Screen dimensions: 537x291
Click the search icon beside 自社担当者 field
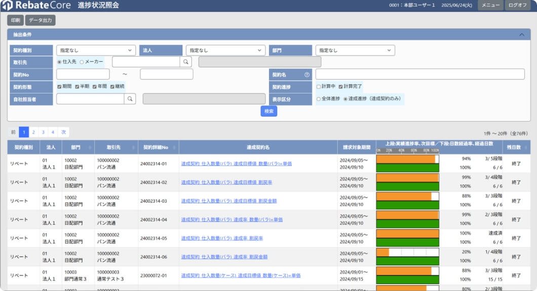click(x=130, y=99)
